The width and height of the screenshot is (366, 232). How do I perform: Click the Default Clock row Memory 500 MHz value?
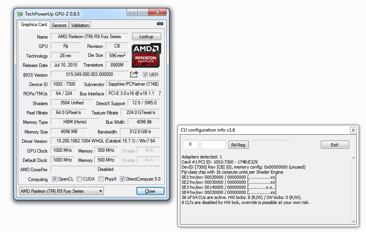pyautogui.click(x=106, y=160)
